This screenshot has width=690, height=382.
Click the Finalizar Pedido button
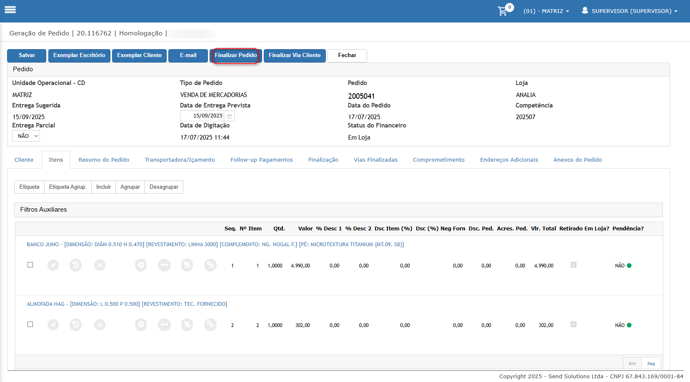pyautogui.click(x=236, y=55)
